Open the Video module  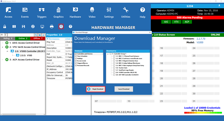tap(92, 13)
